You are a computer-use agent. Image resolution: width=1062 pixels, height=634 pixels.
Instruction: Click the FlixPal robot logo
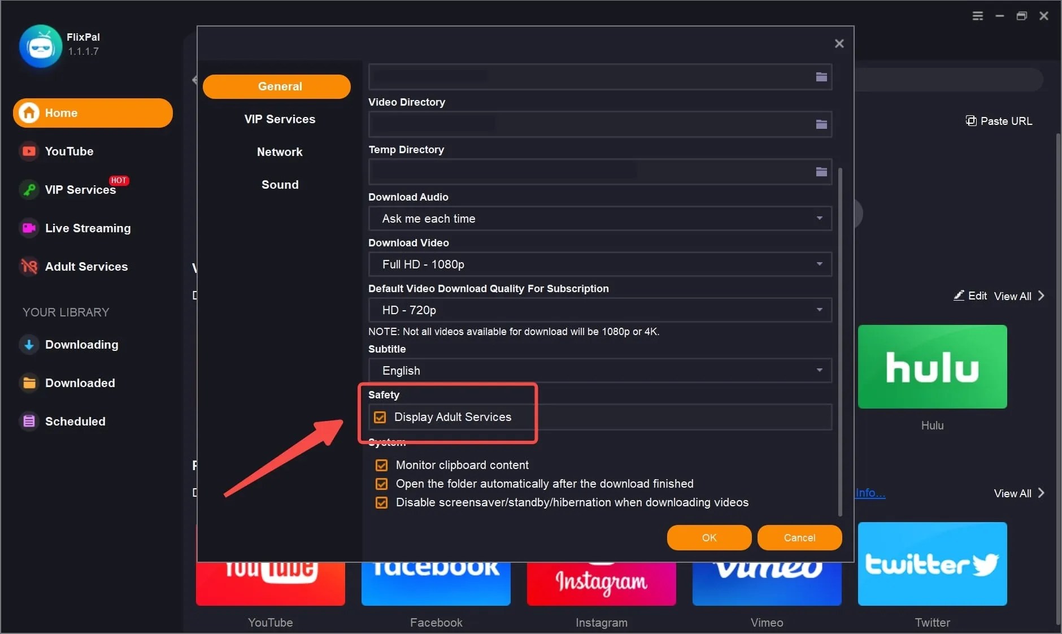point(40,46)
